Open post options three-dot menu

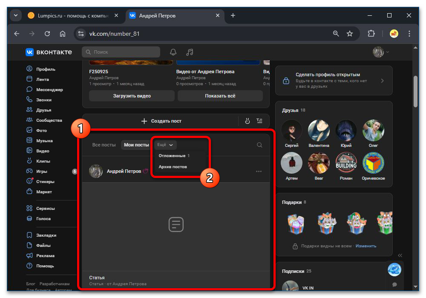pyautogui.click(x=259, y=171)
